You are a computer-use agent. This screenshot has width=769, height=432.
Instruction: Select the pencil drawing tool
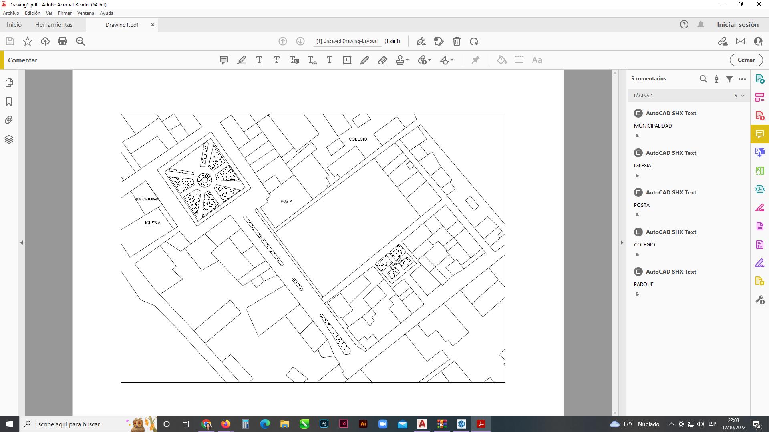[364, 60]
